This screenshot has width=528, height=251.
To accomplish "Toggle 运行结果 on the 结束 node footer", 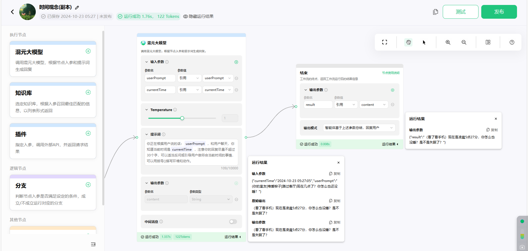I will pos(390,144).
